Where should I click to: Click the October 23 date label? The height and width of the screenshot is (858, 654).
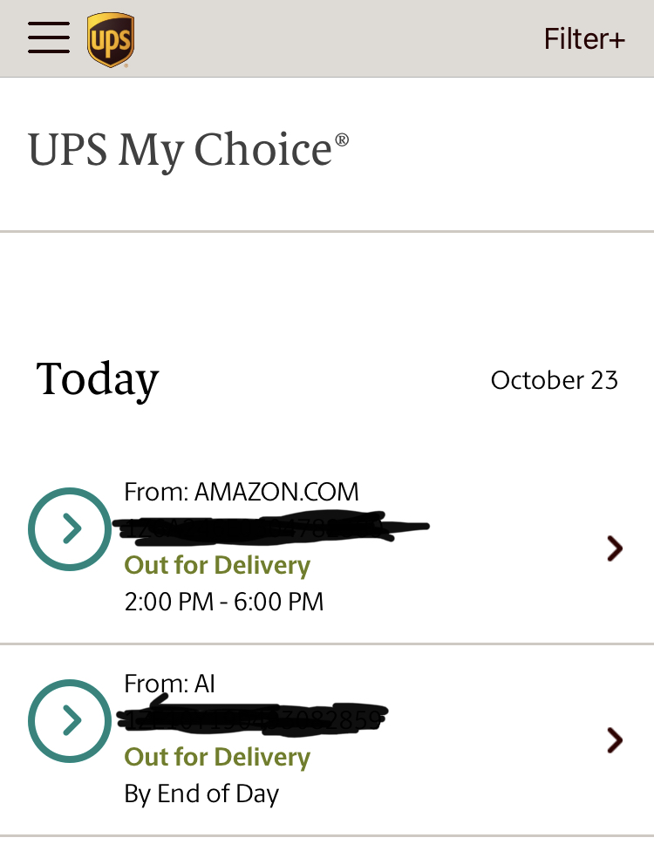coord(554,380)
